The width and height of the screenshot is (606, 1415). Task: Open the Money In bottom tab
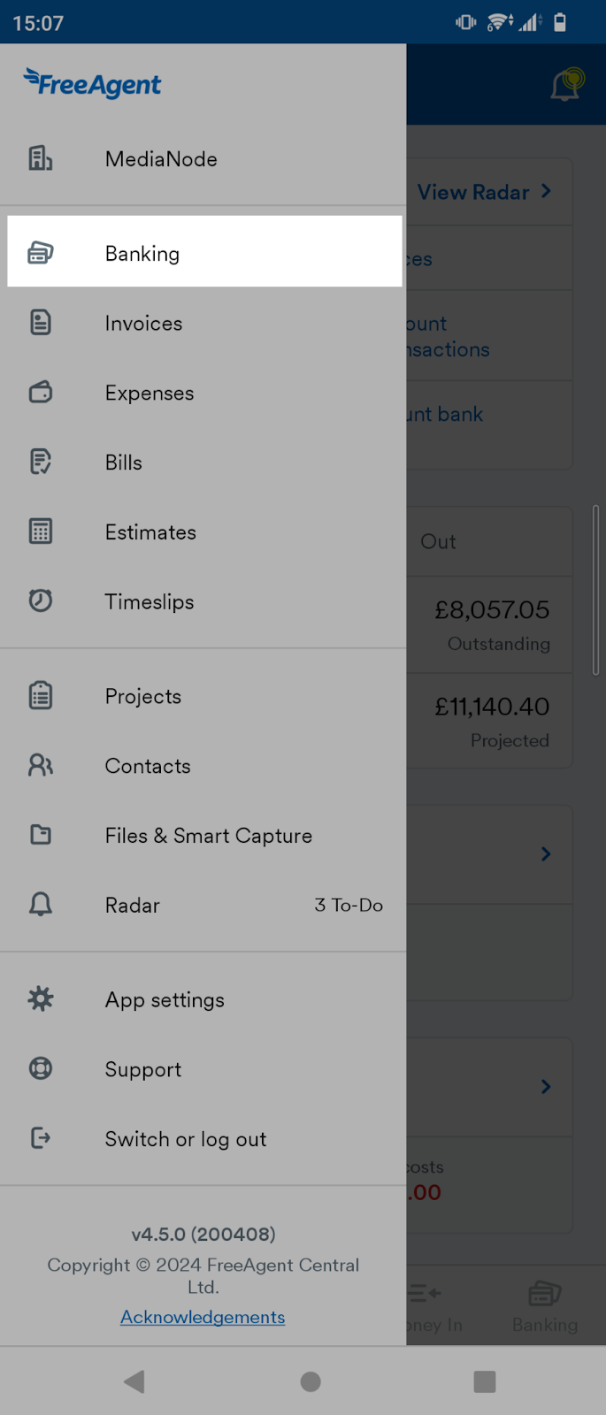point(423,1304)
